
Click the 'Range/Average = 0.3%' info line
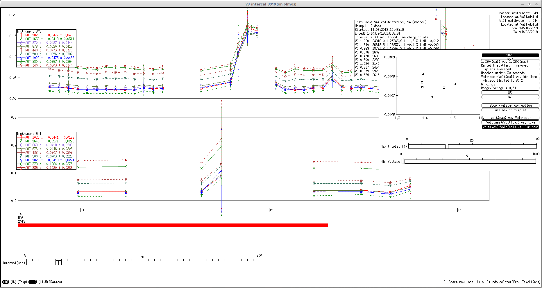point(498,88)
